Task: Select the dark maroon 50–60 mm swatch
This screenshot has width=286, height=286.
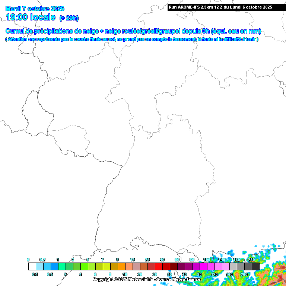Action: (174, 266)
